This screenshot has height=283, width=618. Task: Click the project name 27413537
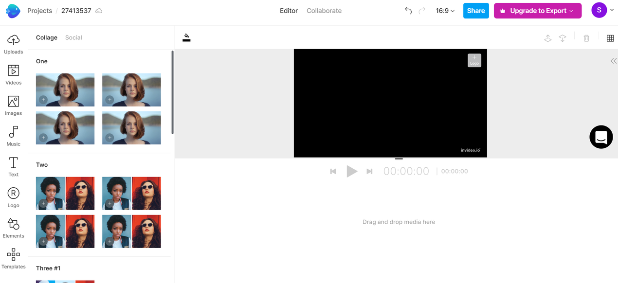tap(76, 11)
